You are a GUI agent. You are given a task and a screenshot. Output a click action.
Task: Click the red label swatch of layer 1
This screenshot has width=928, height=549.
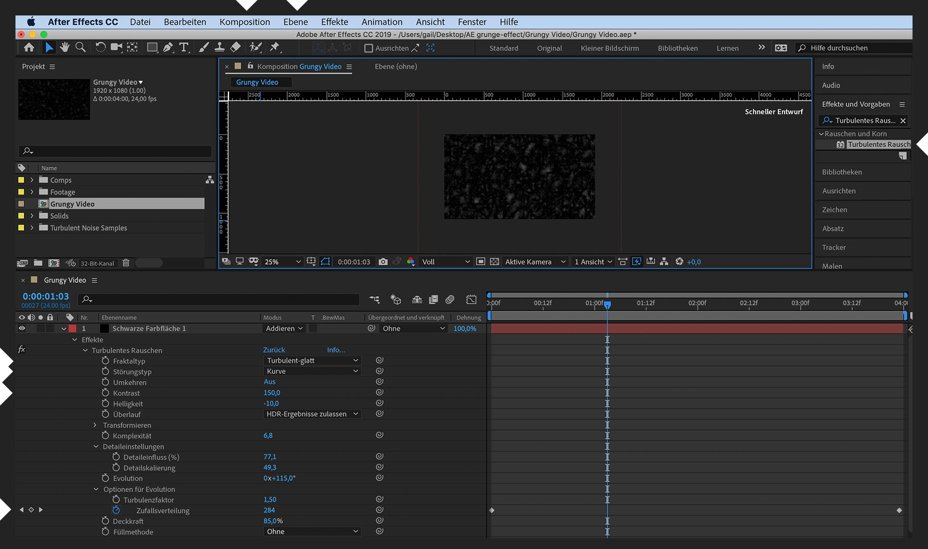[x=73, y=329]
